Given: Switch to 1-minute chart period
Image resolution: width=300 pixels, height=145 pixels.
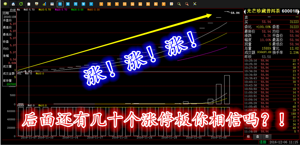Looking at the screenshot, I should (101, 4).
